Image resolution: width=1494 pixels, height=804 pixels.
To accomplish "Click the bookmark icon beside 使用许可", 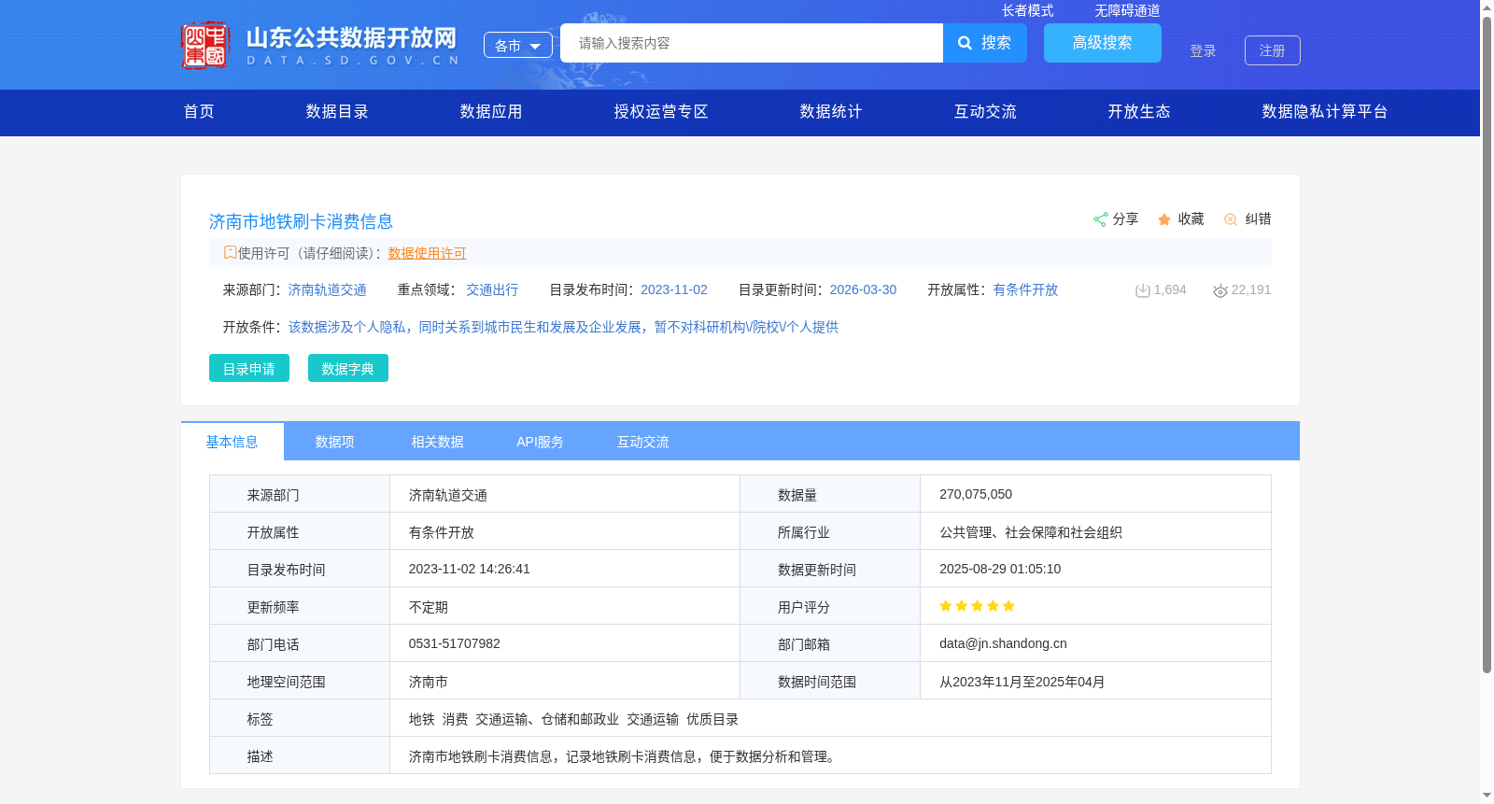I will (x=230, y=252).
